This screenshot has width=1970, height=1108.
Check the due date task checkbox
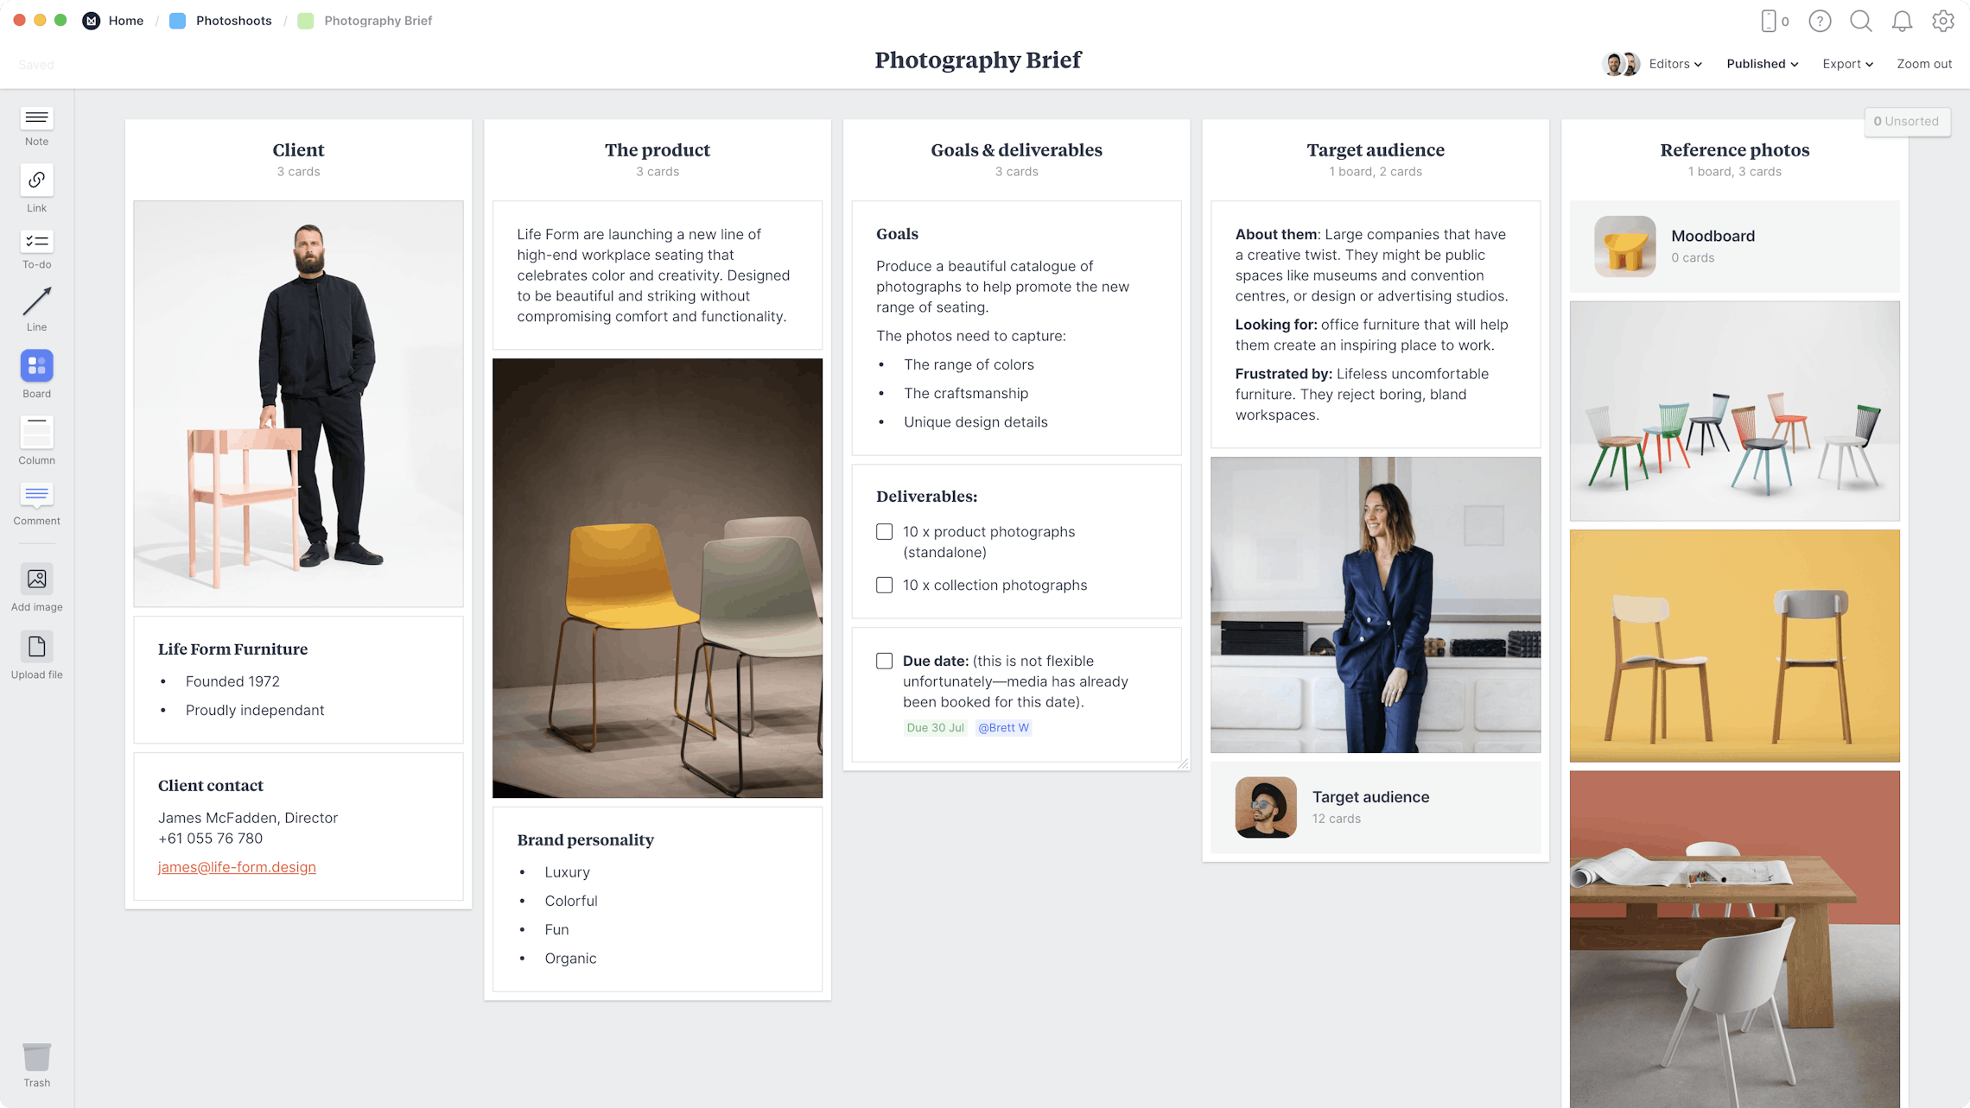[x=884, y=660]
